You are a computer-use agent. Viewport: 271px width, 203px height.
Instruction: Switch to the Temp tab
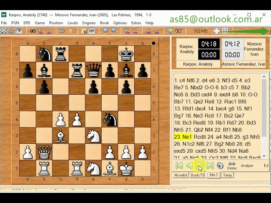tap(227, 175)
